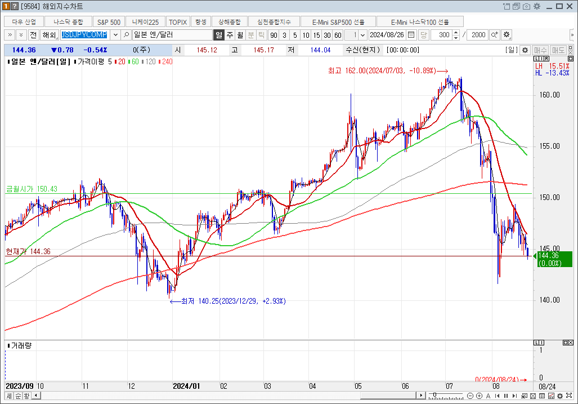Switch to 주 (weekly) period
The image size is (578, 404).
click(230, 35)
